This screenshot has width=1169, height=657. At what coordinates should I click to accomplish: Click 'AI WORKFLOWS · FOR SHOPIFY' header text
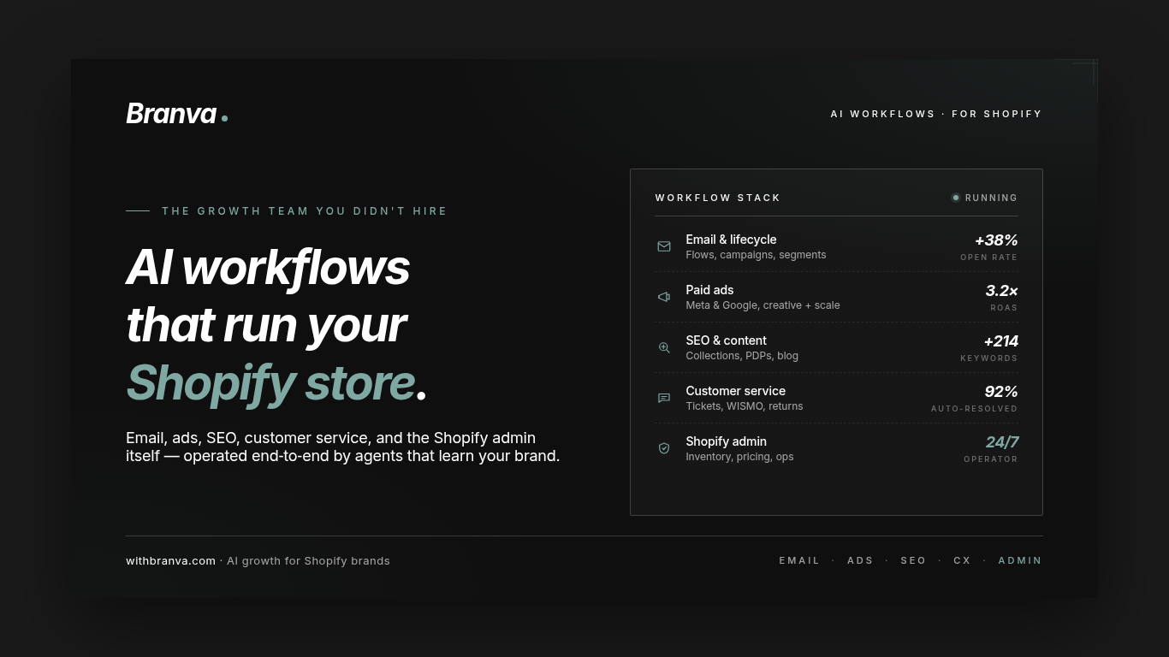[936, 114]
